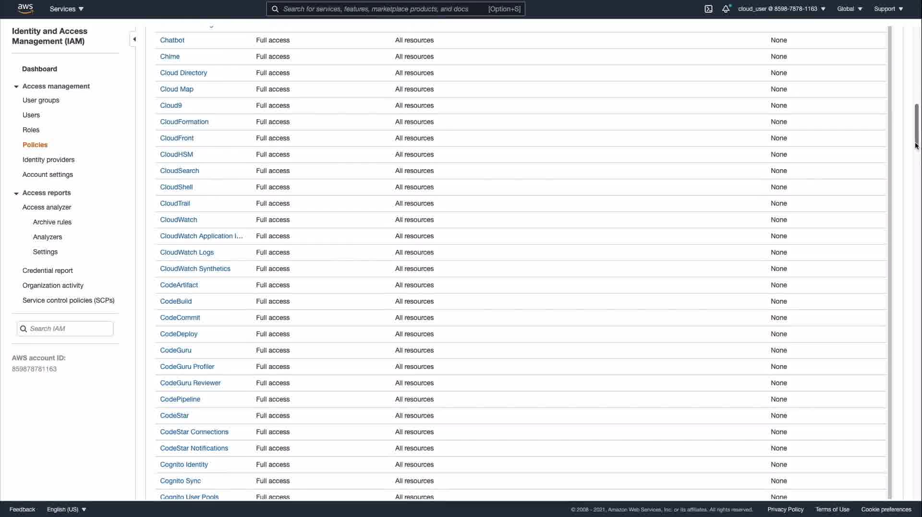Click the Feedback link in footer
Image resolution: width=922 pixels, height=517 pixels.
22,509
